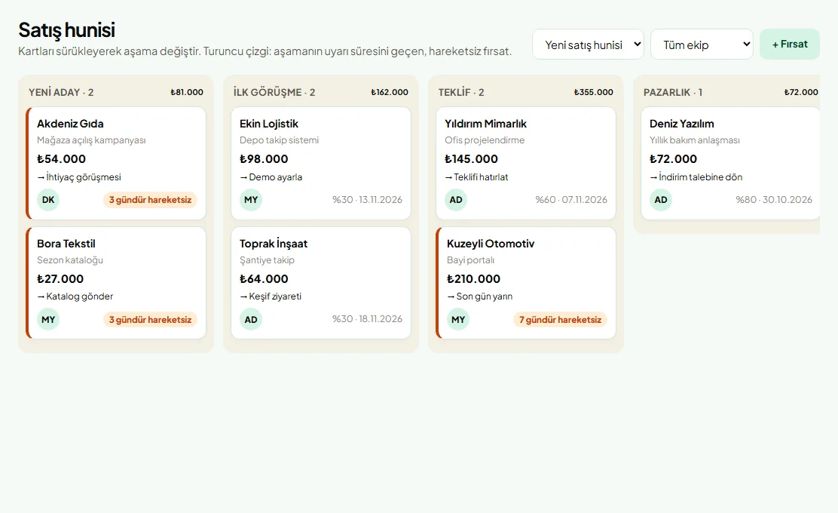The height and width of the screenshot is (513, 838).
Task: Click the Mağaza açılış kampanyası subtitle
Action: (91, 140)
